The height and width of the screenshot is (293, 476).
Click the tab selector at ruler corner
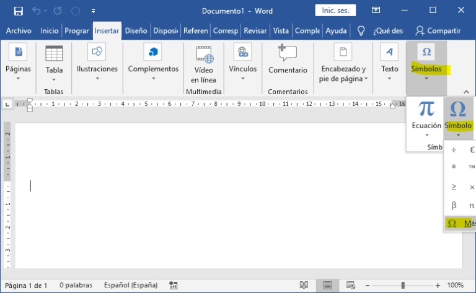click(7, 104)
